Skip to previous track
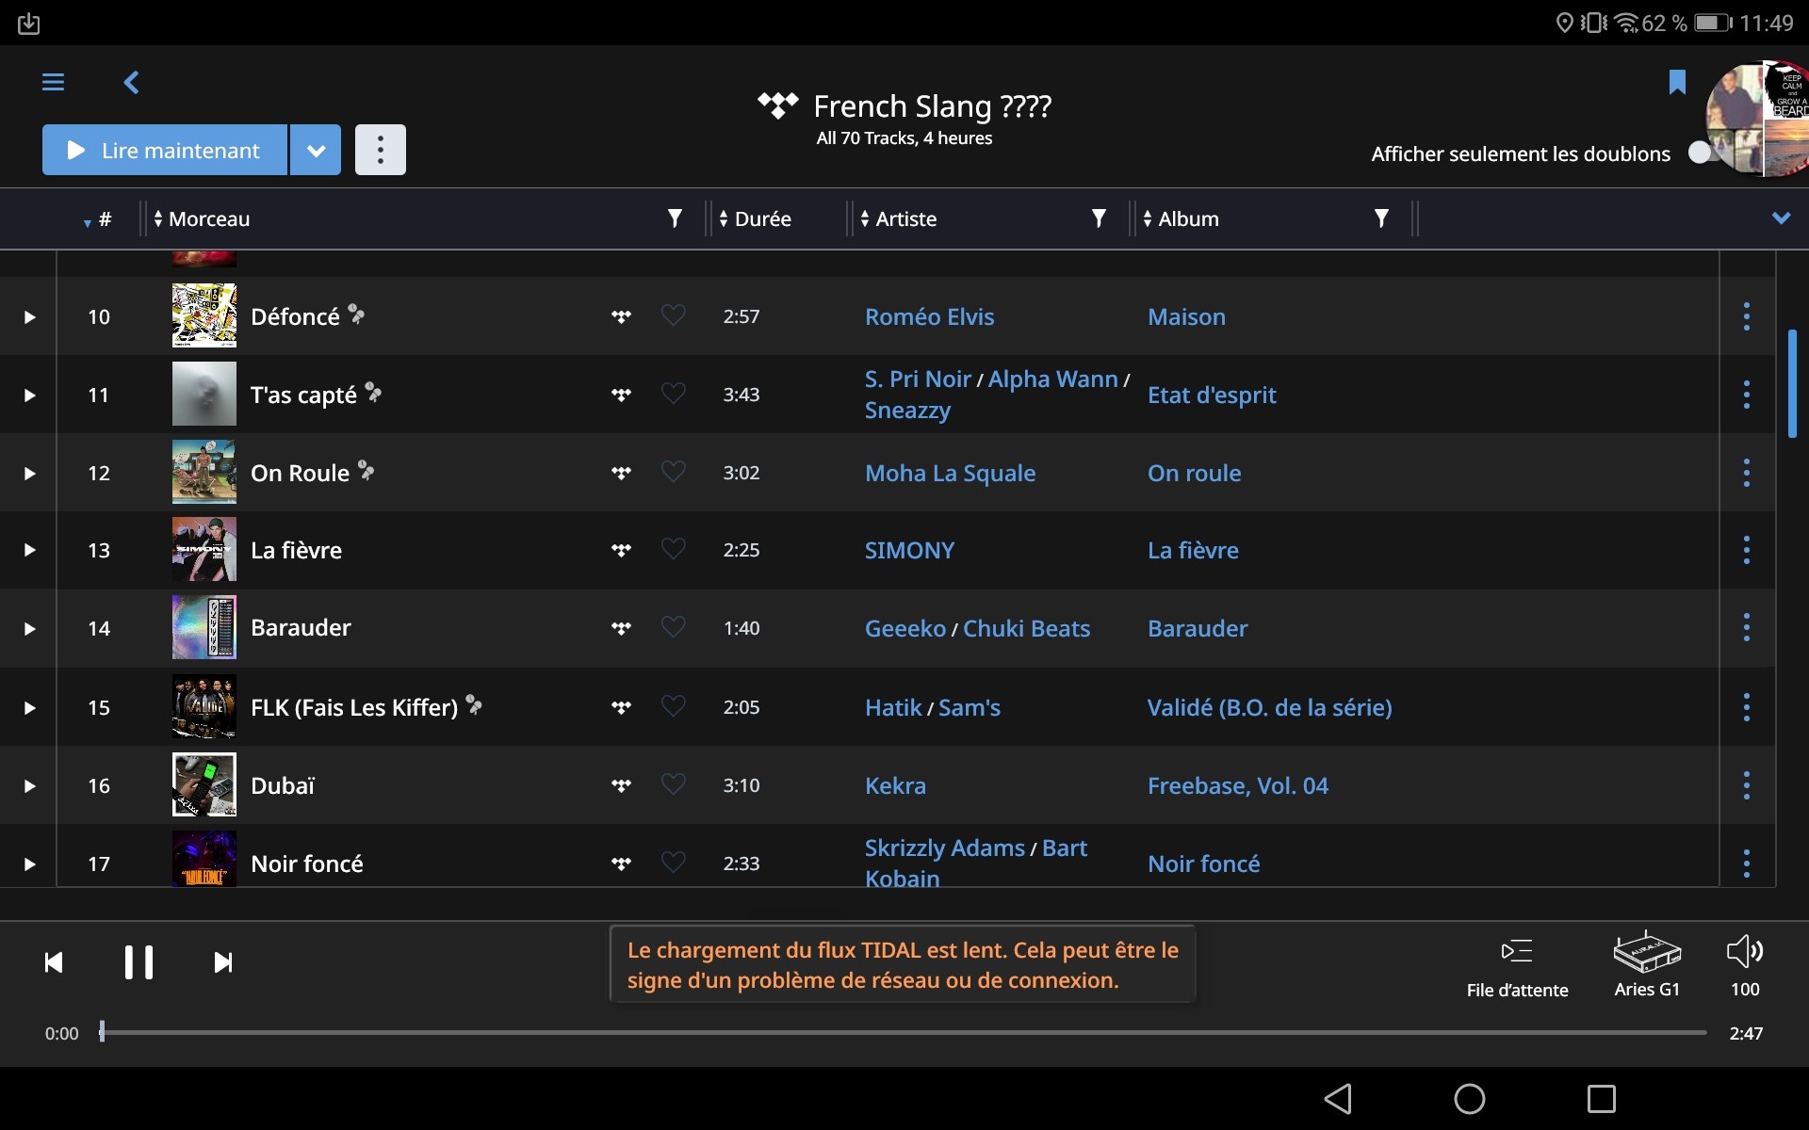Image resolution: width=1809 pixels, height=1130 pixels. [x=54, y=962]
